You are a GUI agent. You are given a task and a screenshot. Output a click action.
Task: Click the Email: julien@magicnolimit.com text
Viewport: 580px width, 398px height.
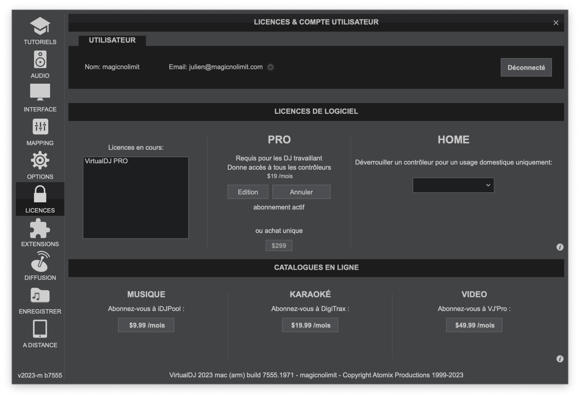tap(216, 67)
